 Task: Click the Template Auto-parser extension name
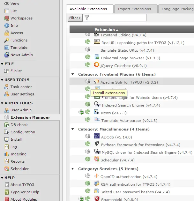(129, 121)
